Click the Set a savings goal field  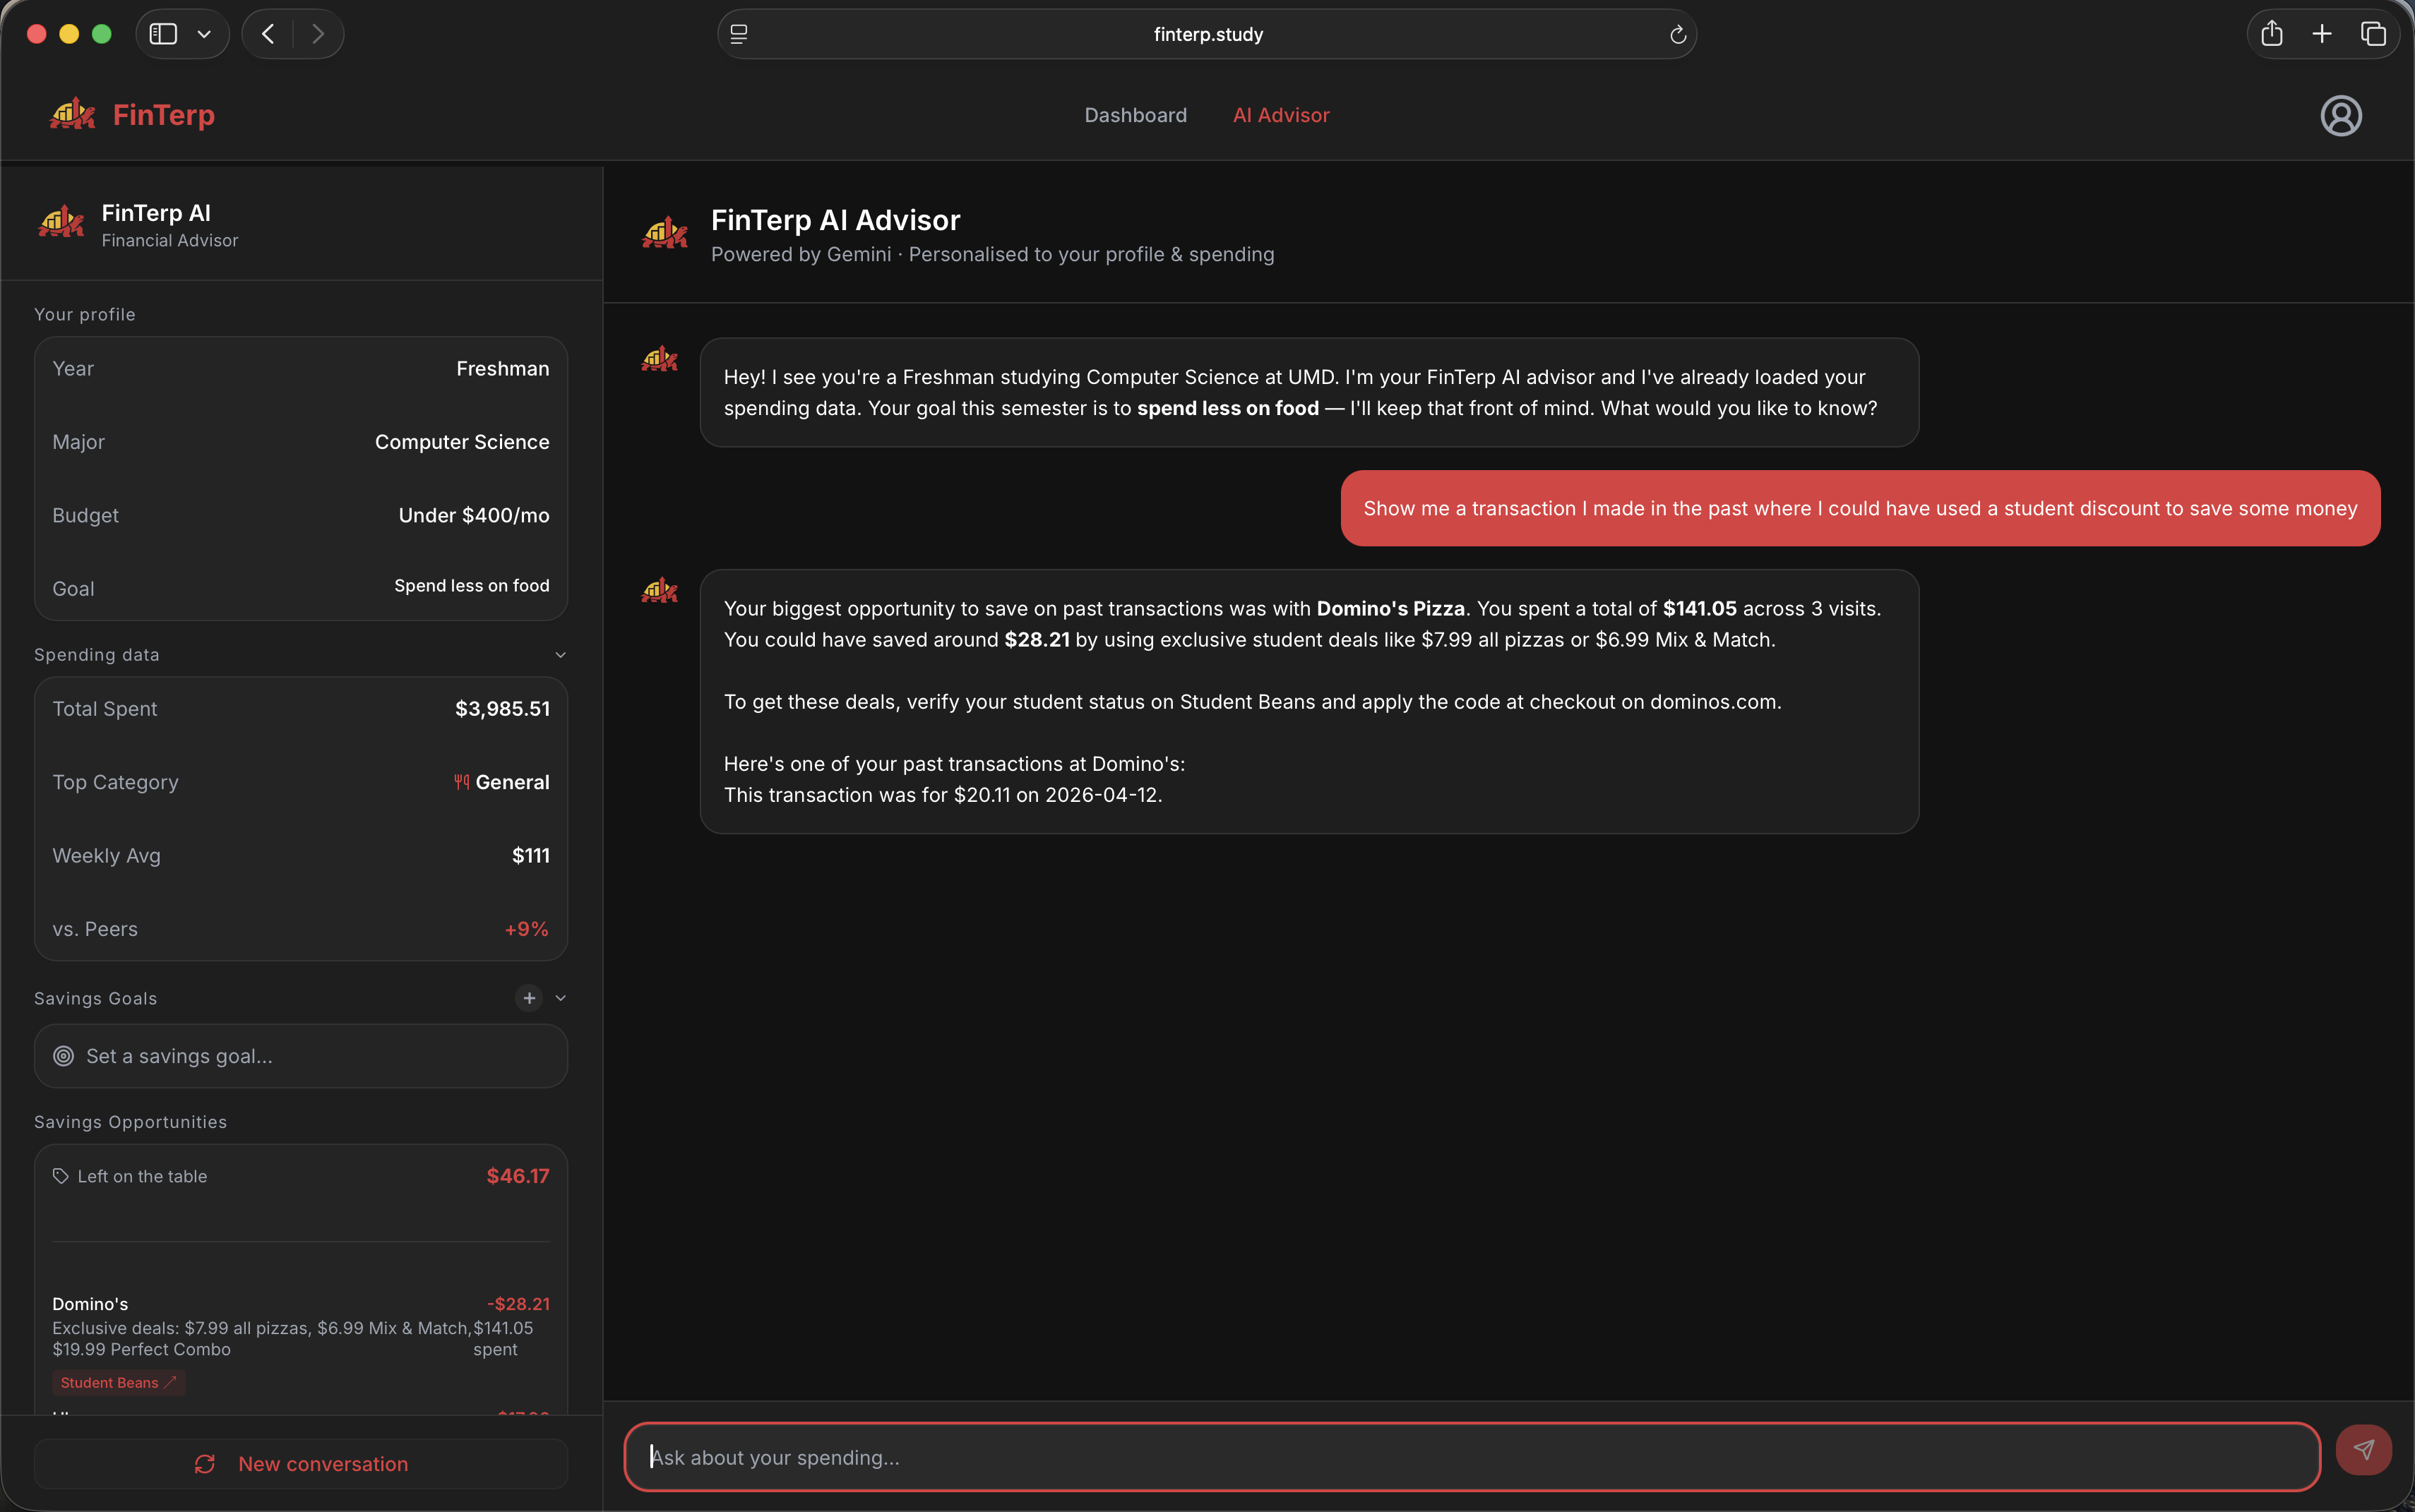(x=301, y=1056)
